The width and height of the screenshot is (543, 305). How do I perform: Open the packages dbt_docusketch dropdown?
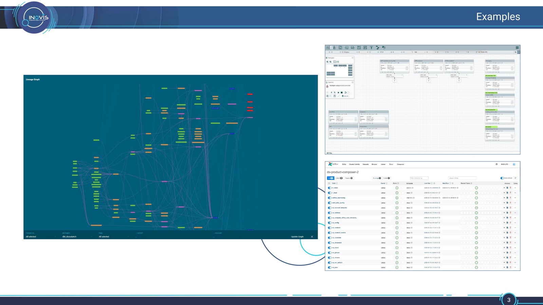pyautogui.click(x=77, y=237)
